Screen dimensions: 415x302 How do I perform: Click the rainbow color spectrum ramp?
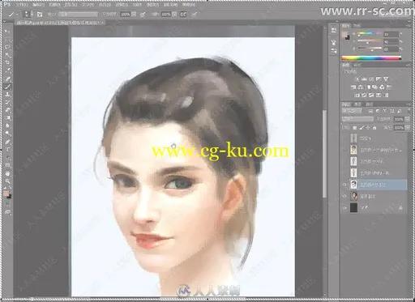(x=371, y=57)
